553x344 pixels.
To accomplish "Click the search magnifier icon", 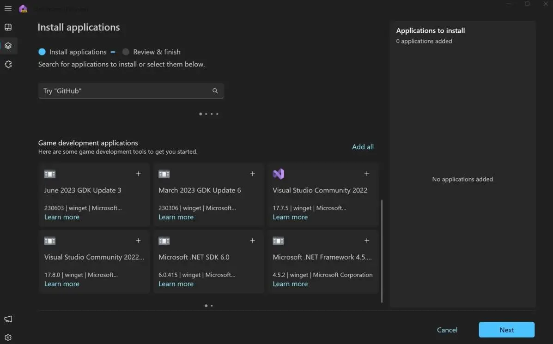I will click(x=215, y=91).
